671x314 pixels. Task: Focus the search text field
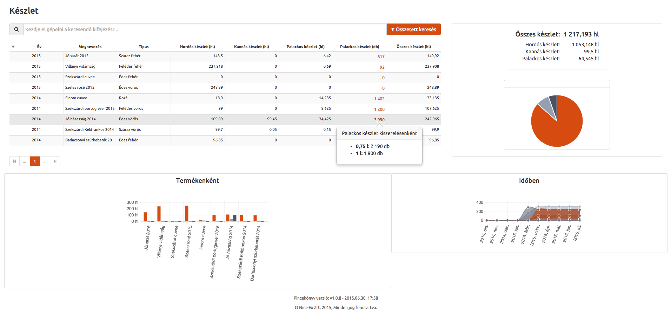[x=205, y=29]
